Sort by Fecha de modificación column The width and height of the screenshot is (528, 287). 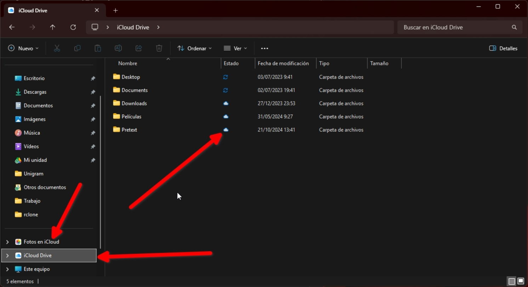(x=283, y=63)
